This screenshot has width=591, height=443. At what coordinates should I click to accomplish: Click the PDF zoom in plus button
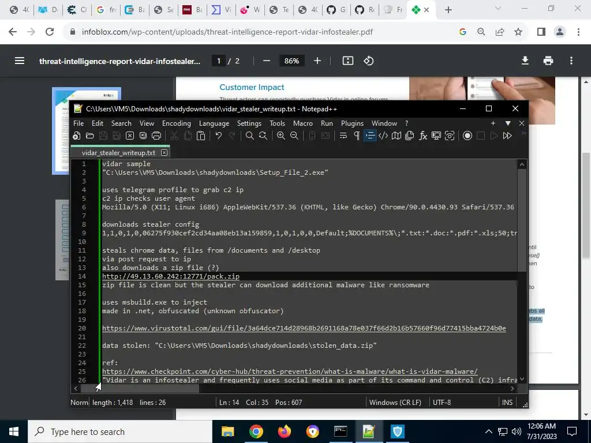point(317,61)
